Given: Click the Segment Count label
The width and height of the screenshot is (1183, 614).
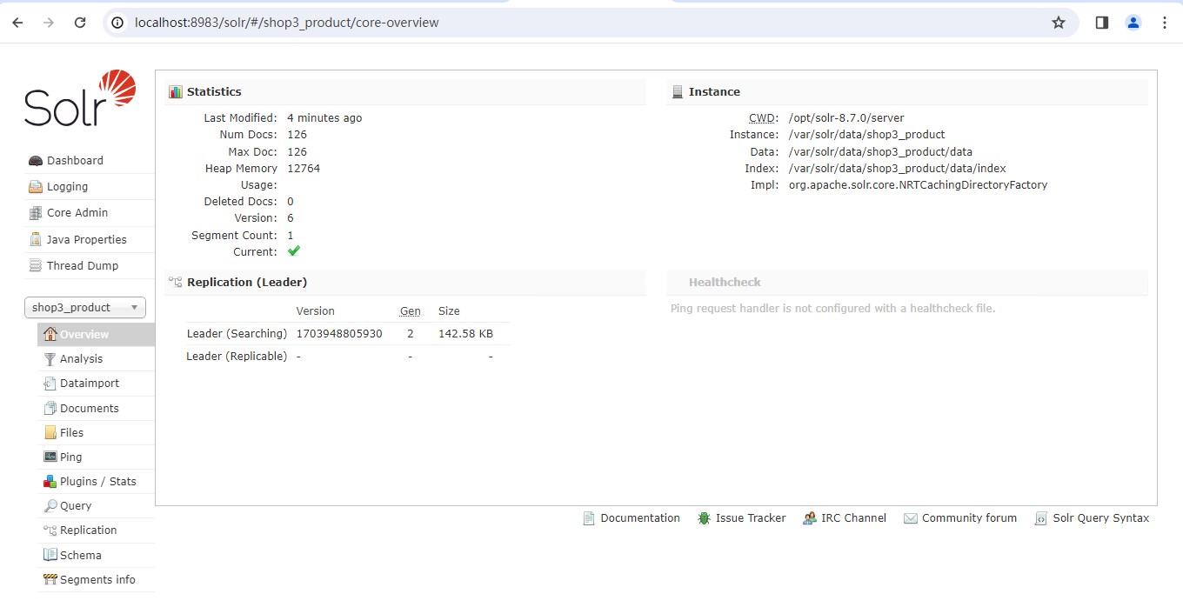Looking at the screenshot, I should pos(234,236).
